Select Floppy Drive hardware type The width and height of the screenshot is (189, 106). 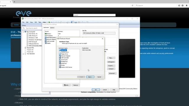click(63, 54)
